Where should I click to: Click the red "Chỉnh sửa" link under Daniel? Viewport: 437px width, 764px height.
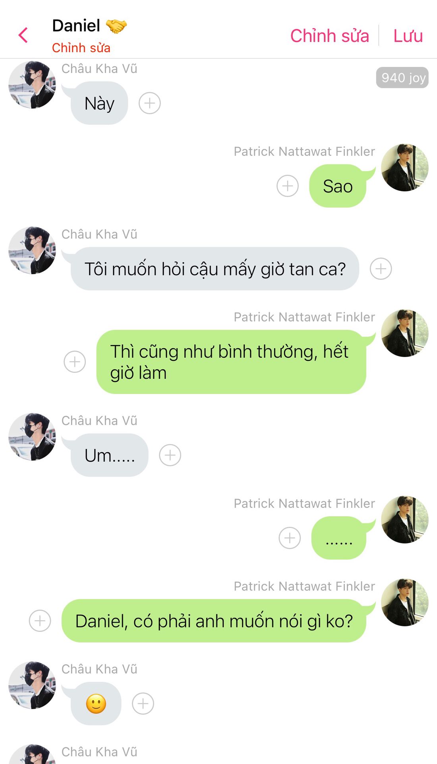click(81, 48)
